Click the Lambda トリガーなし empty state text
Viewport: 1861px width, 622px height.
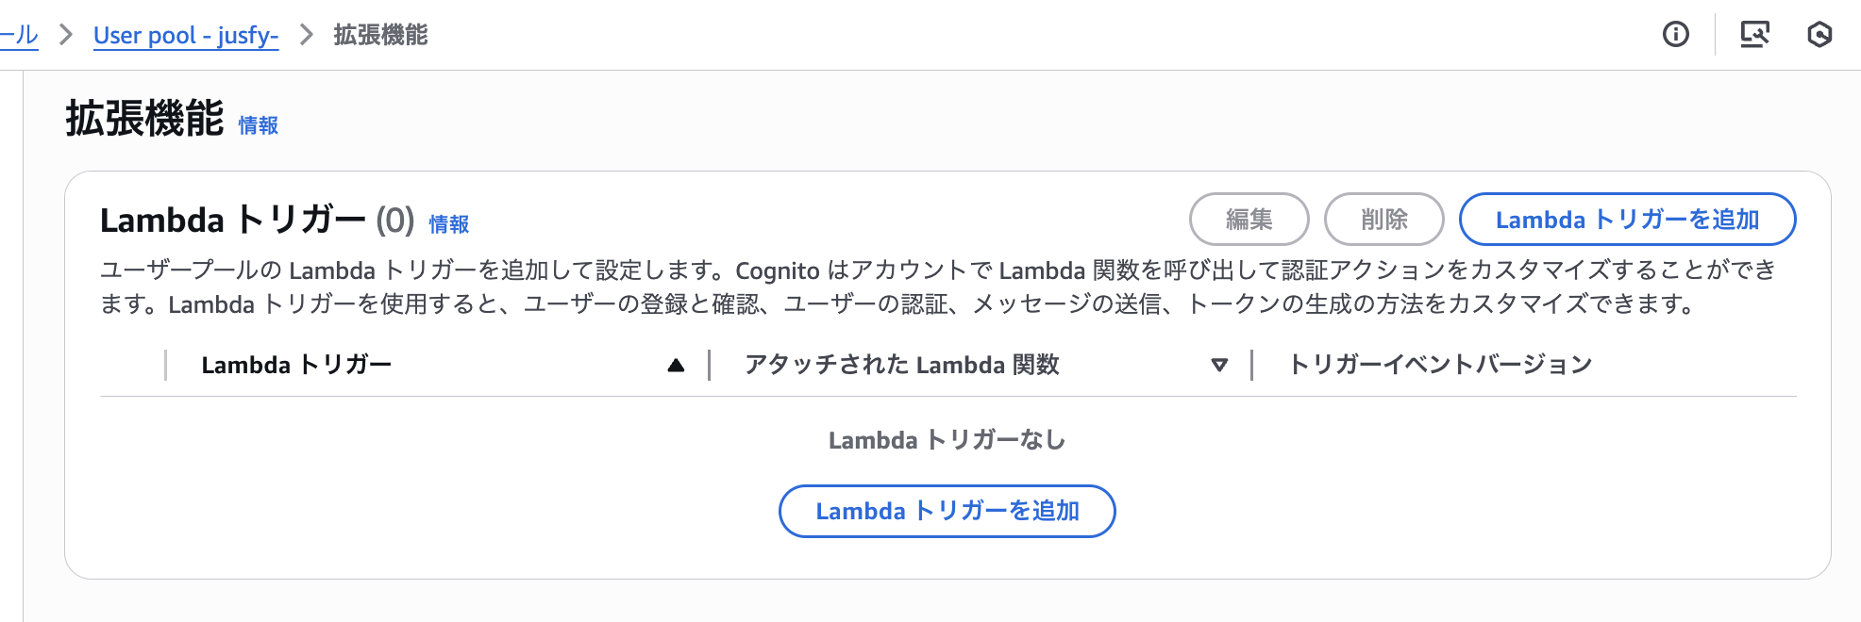coord(946,438)
